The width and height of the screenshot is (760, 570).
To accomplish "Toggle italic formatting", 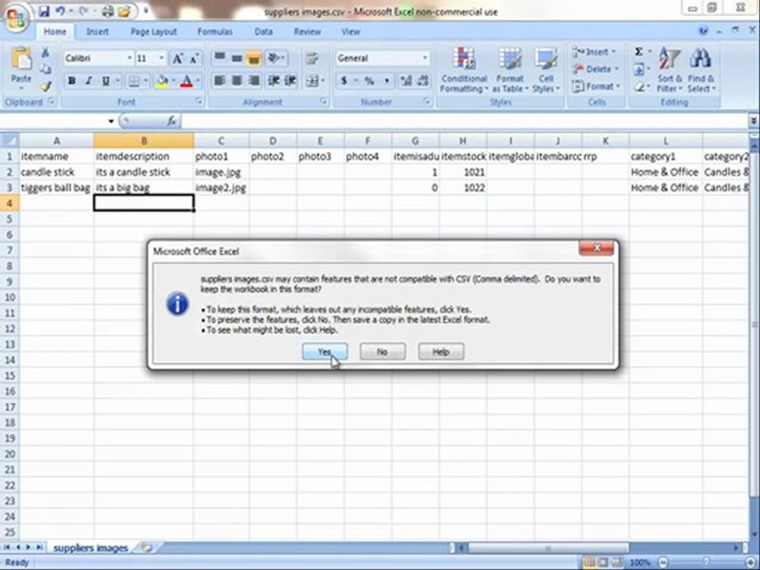I will coord(88,81).
